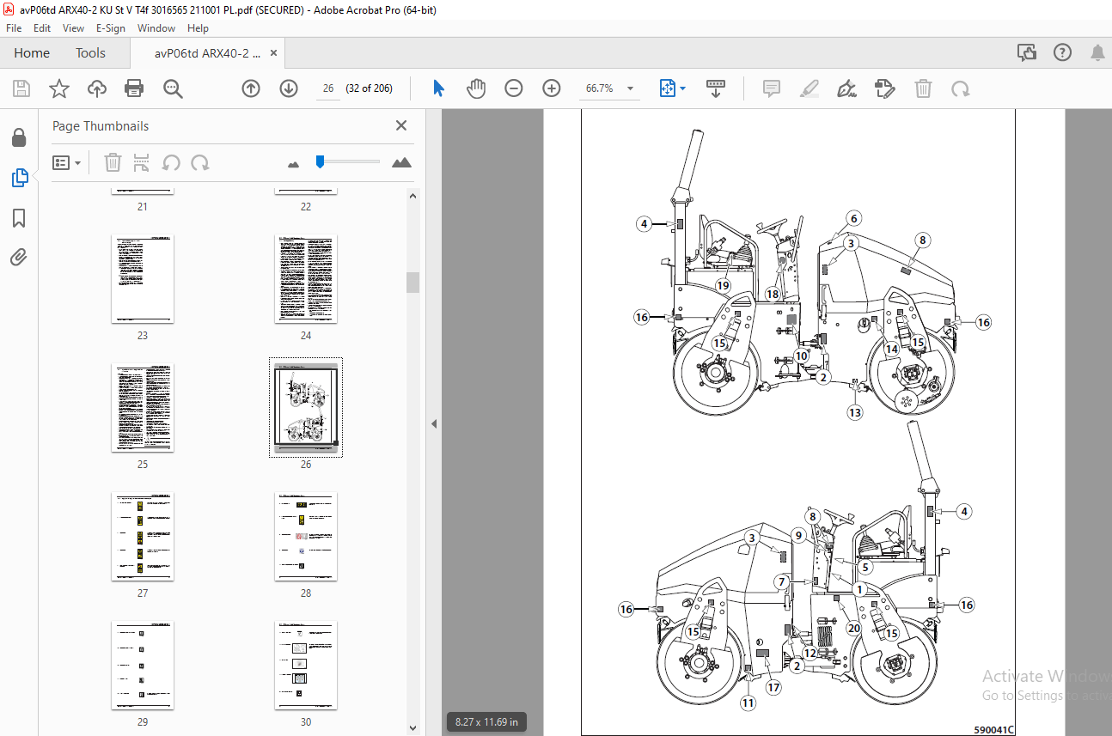
Task: Click rotate counterclockwise in the thumbnails panel
Action: [171, 162]
